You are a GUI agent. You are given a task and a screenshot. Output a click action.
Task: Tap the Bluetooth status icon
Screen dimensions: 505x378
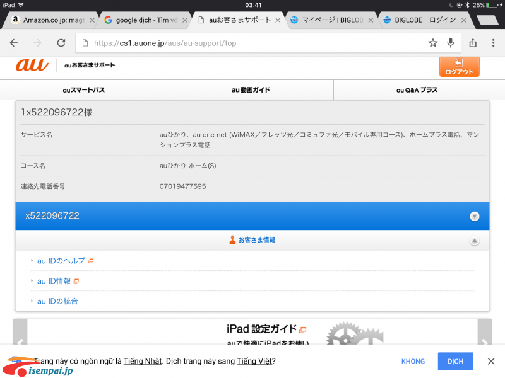tap(467, 5)
